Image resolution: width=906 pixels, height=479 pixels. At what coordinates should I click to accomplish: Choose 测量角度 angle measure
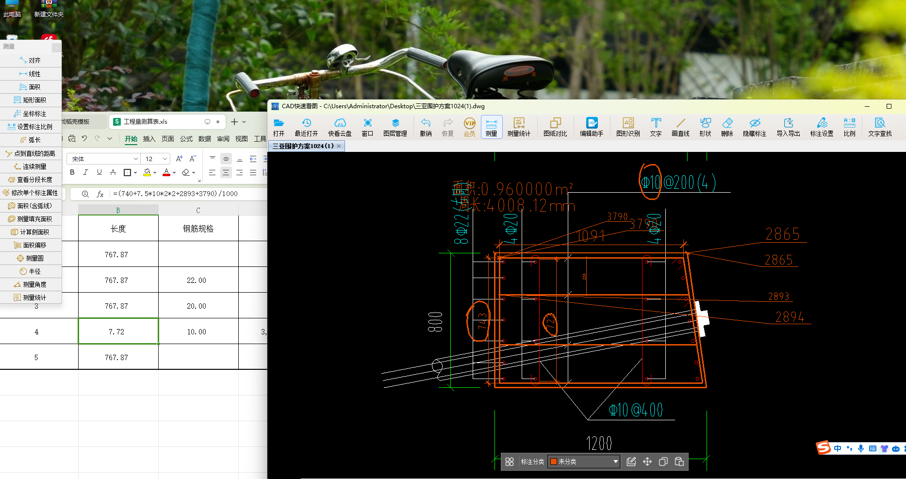click(x=31, y=284)
